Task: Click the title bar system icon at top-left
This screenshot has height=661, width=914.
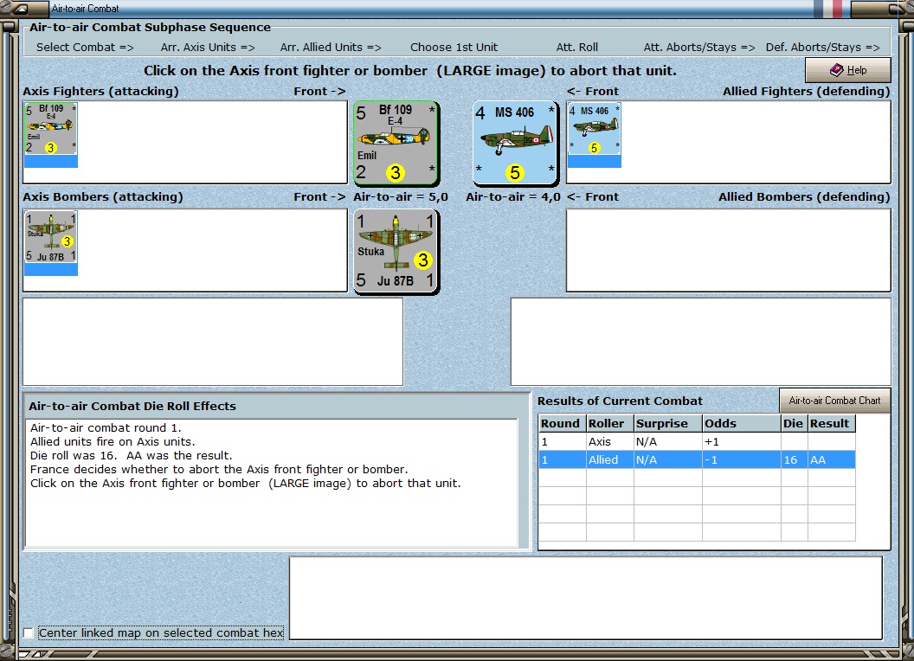Action: (23, 8)
